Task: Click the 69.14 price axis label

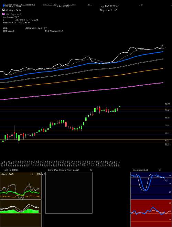Action: 168,133
